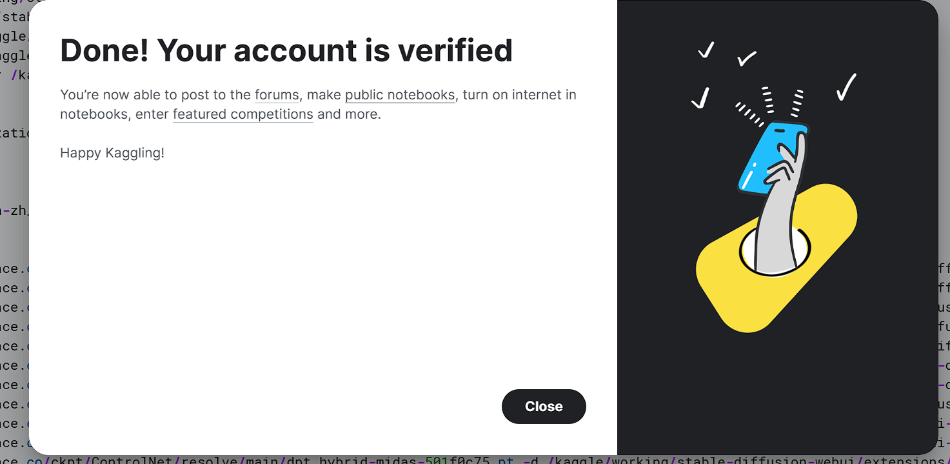Open the featured competitions link

pos(242,115)
